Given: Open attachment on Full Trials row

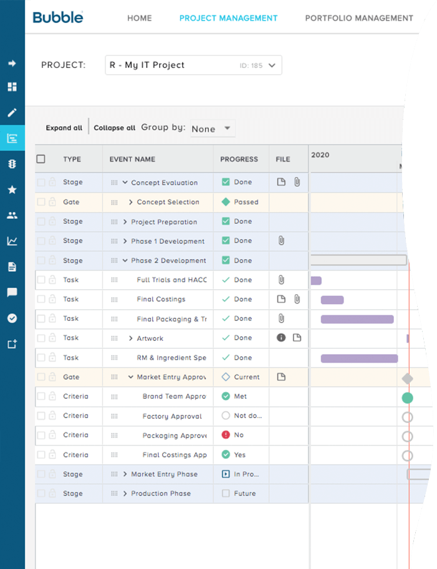Looking at the screenshot, I should pyautogui.click(x=281, y=280).
